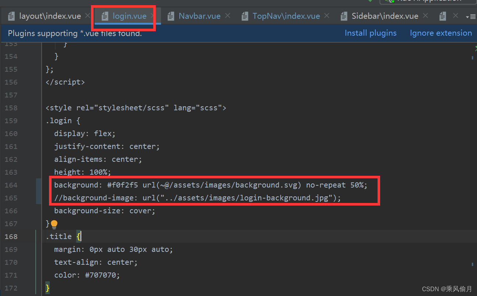Click the "background-size: cover;" line
The height and width of the screenshot is (296, 477).
tap(105, 211)
